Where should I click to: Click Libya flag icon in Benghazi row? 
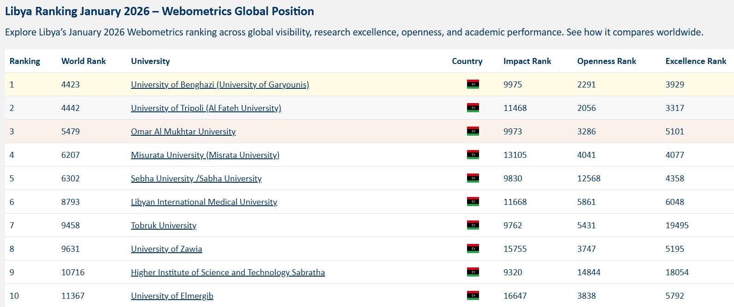pos(473,84)
